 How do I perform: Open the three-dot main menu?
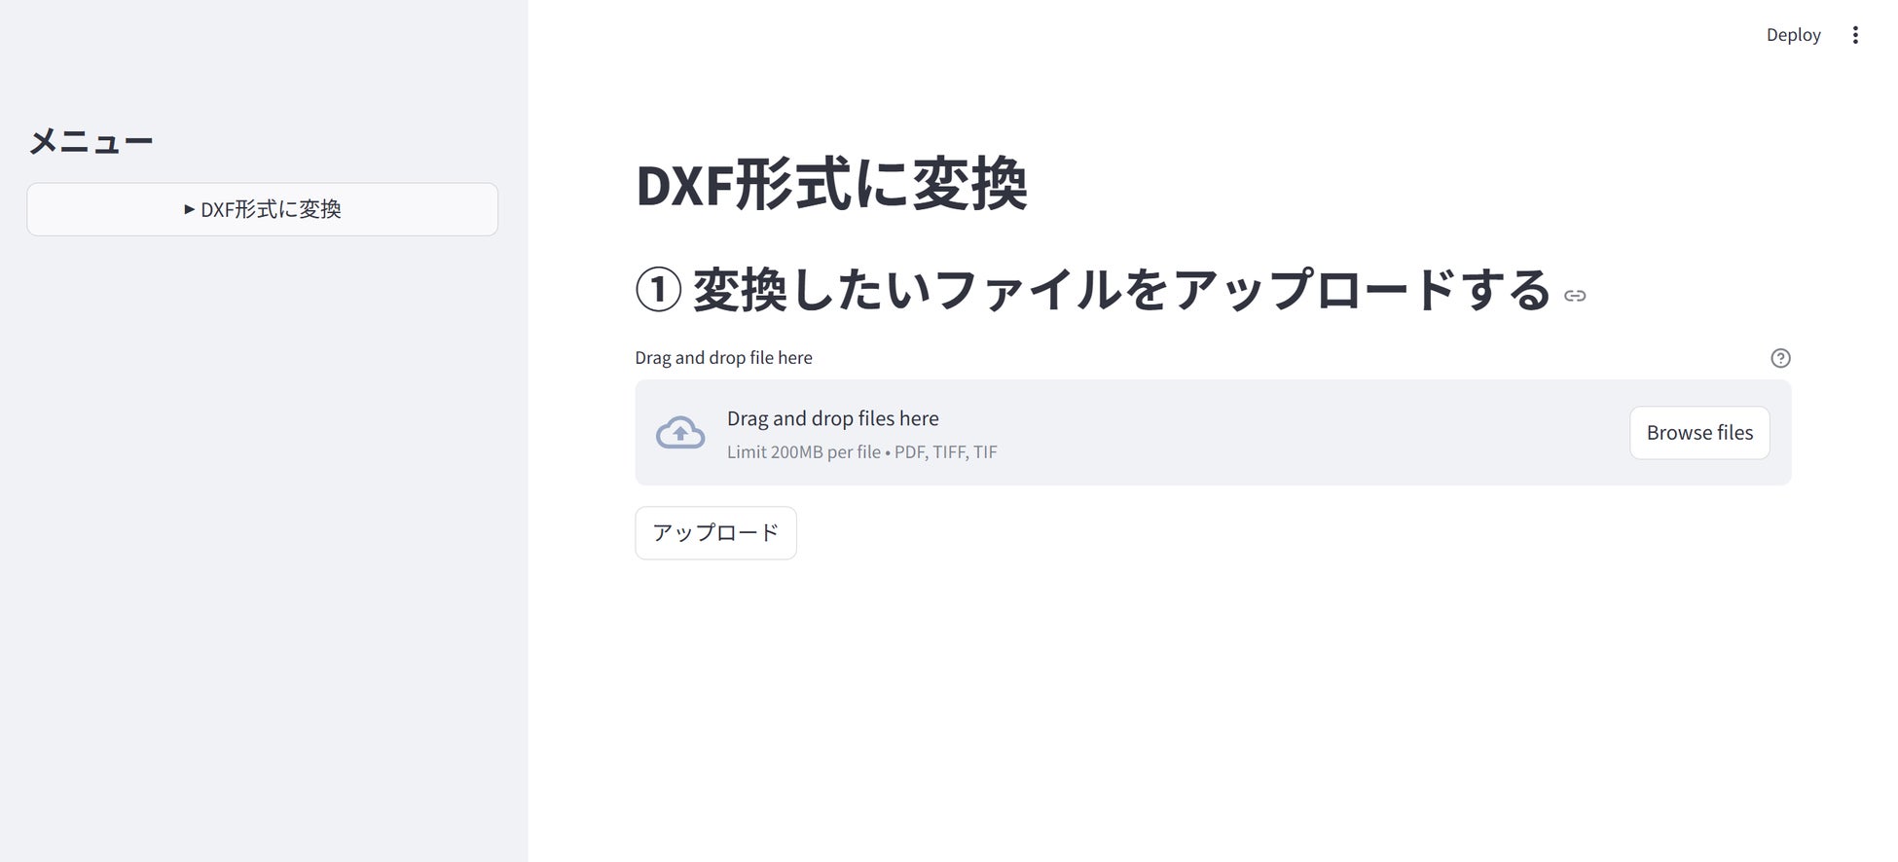1855,35
